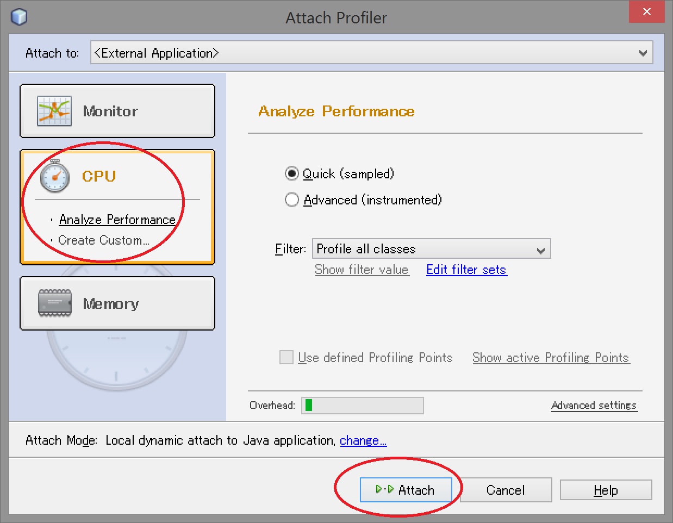673x523 pixels.
Task: Click the NetBeans cube icon in title bar
Action: pos(19,17)
